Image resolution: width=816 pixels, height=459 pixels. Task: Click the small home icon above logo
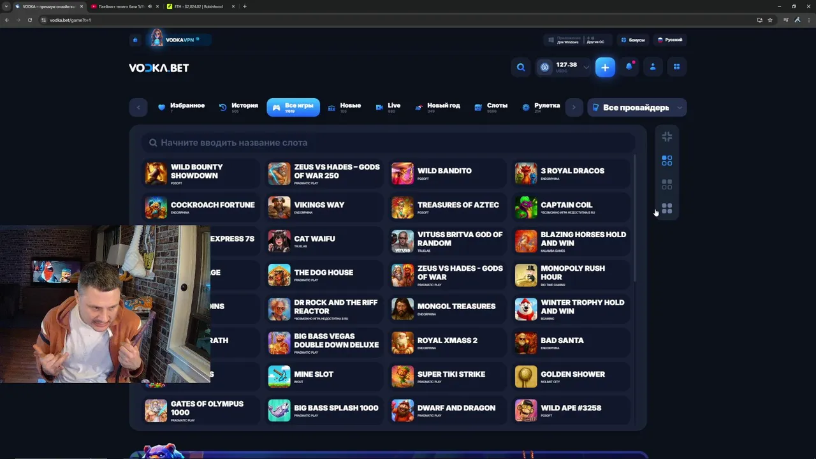(x=135, y=40)
